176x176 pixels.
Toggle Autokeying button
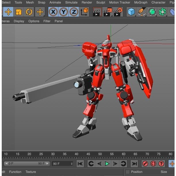(x=153, y=164)
